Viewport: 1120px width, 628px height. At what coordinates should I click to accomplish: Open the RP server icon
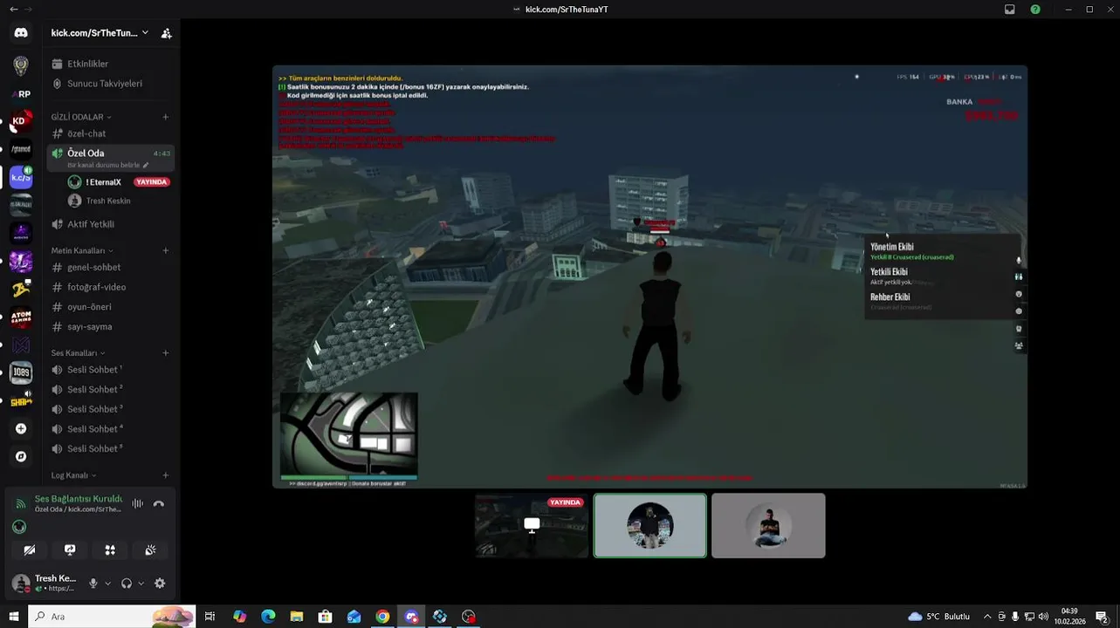click(x=21, y=93)
